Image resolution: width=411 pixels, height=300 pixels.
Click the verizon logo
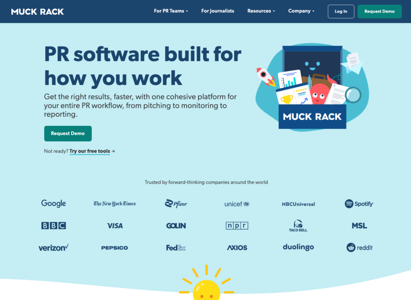53,247
